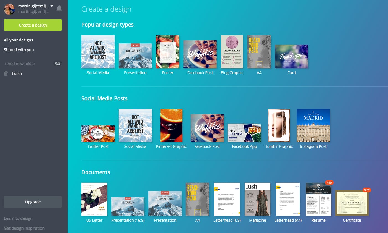Choose Social Media under Social Media Posts

(135, 125)
